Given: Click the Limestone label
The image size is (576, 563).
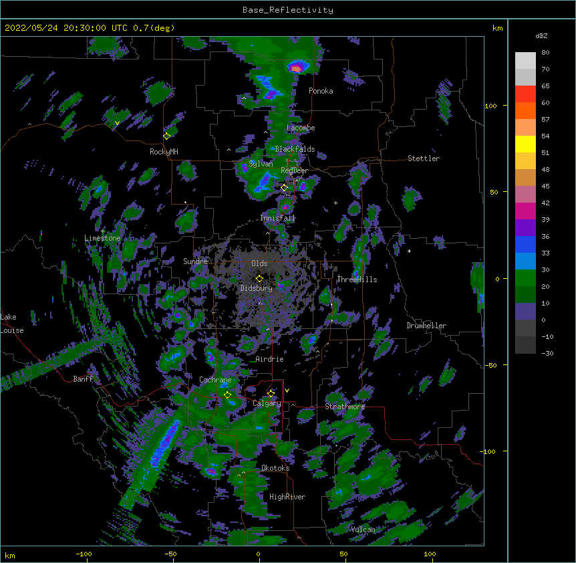Looking at the screenshot, I should pyautogui.click(x=102, y=238).
